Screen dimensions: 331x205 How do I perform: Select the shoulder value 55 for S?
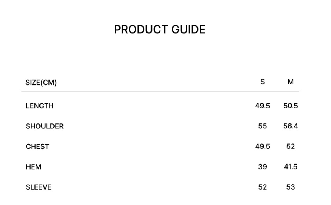pyautogui.click(x=262, y=126)
